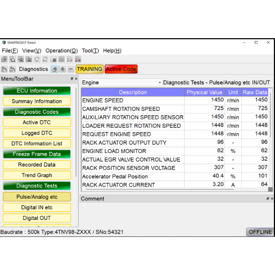Open the Operation(O) menu
275x275 pixels.
(x=62, y=51)
